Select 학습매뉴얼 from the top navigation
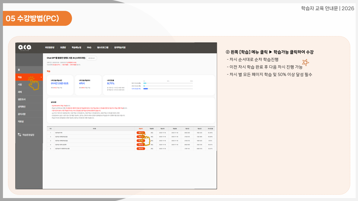 coord(76,47)
